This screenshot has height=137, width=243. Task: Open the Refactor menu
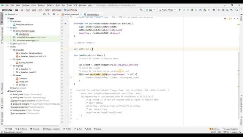(50, 5)
